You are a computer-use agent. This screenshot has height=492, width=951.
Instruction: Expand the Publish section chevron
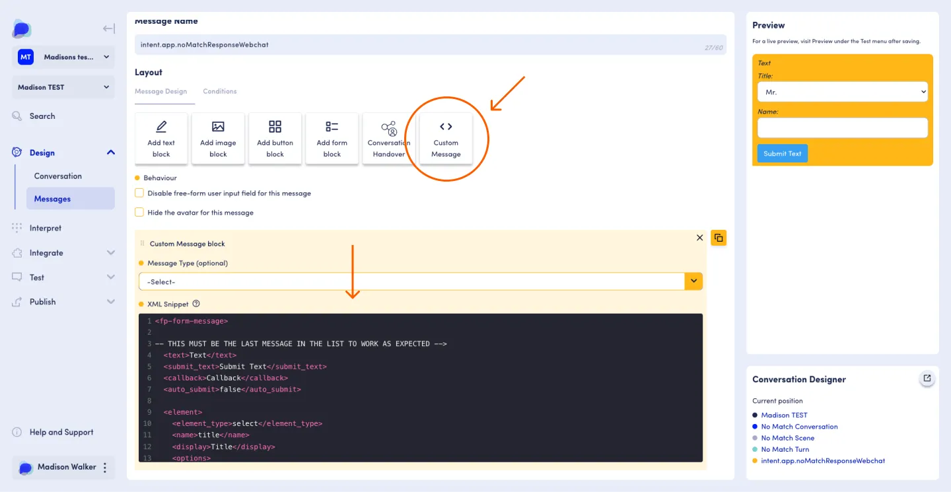pos(111,302)
